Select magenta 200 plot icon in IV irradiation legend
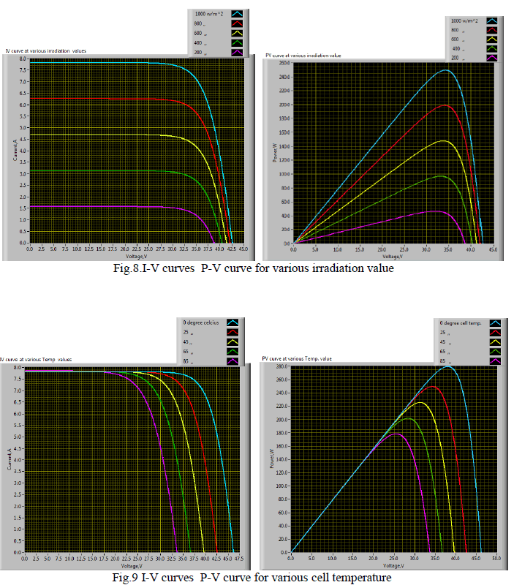514x585 pixels. pyautogui.click(x=237, y=53)
